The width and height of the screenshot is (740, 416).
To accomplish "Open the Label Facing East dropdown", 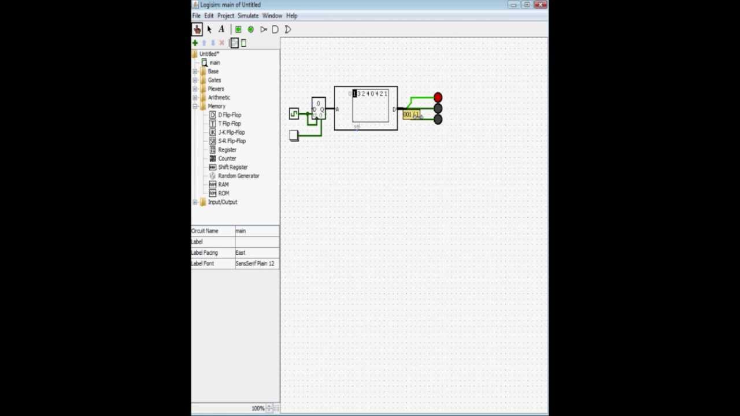I will click(257, 252).
